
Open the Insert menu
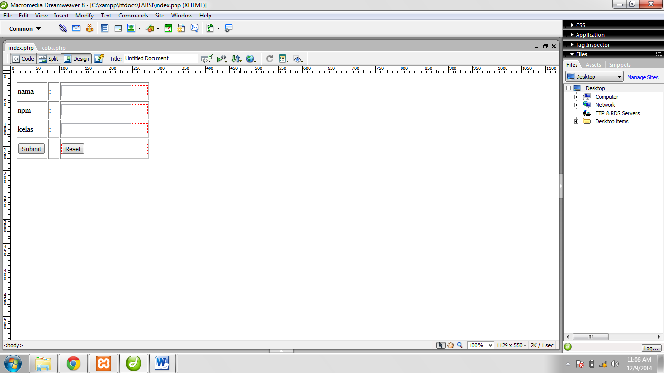(x=61, y=16)
